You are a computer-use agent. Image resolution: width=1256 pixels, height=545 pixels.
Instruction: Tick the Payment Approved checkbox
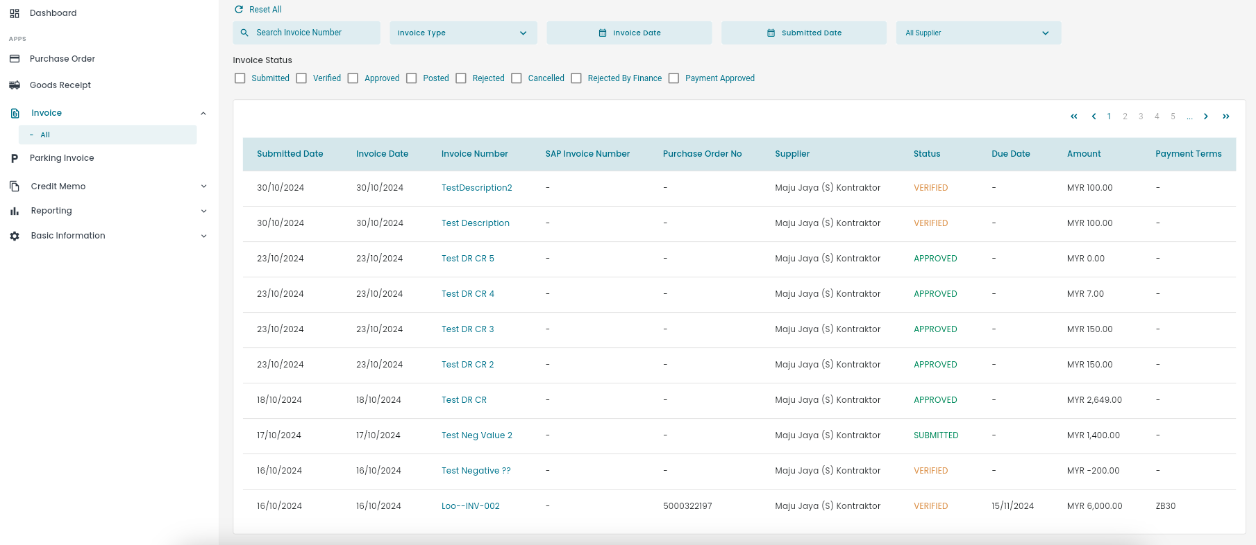tap(673, 78)
